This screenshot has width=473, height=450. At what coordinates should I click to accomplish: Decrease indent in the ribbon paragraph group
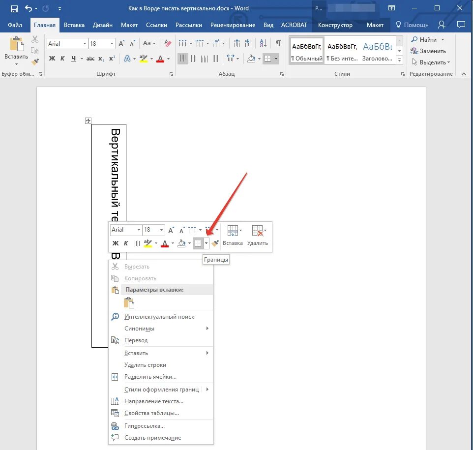(237, 43)
